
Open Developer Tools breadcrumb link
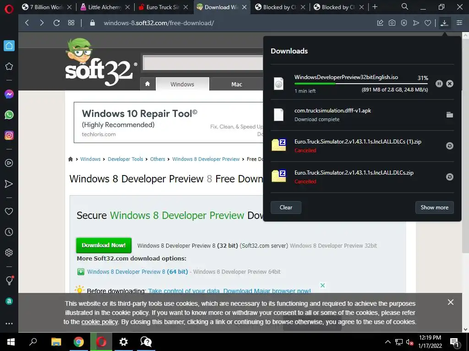125,159
